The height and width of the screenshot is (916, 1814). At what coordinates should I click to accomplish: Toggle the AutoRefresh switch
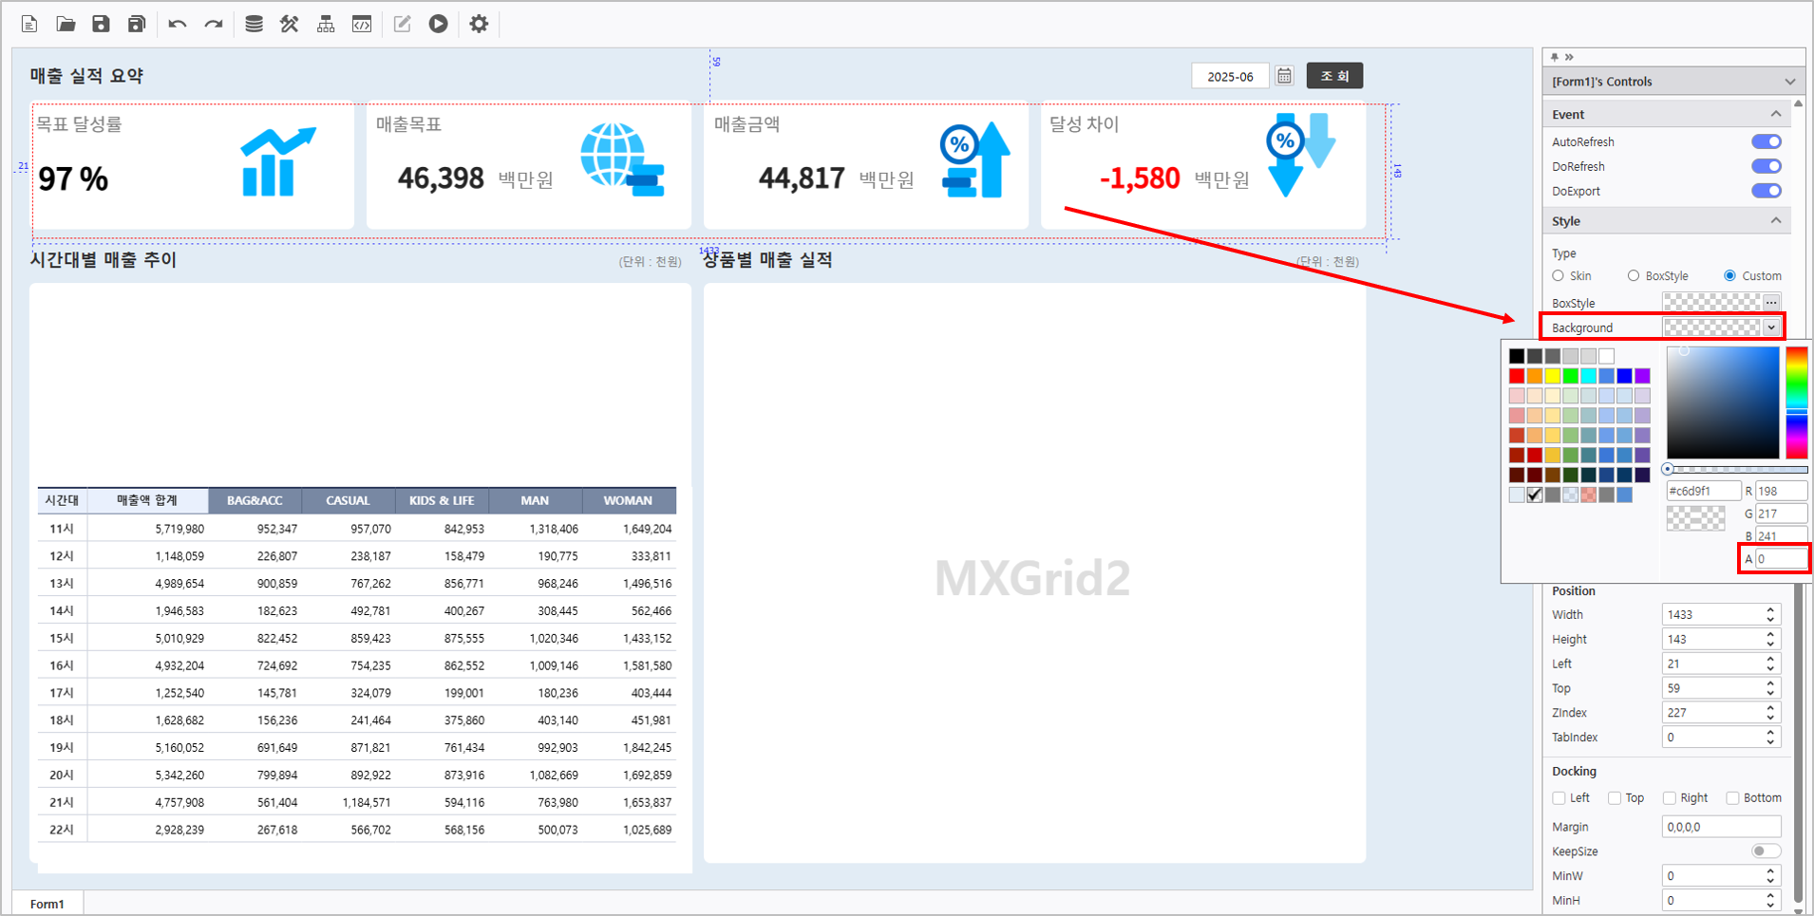tap(1767, 141)
